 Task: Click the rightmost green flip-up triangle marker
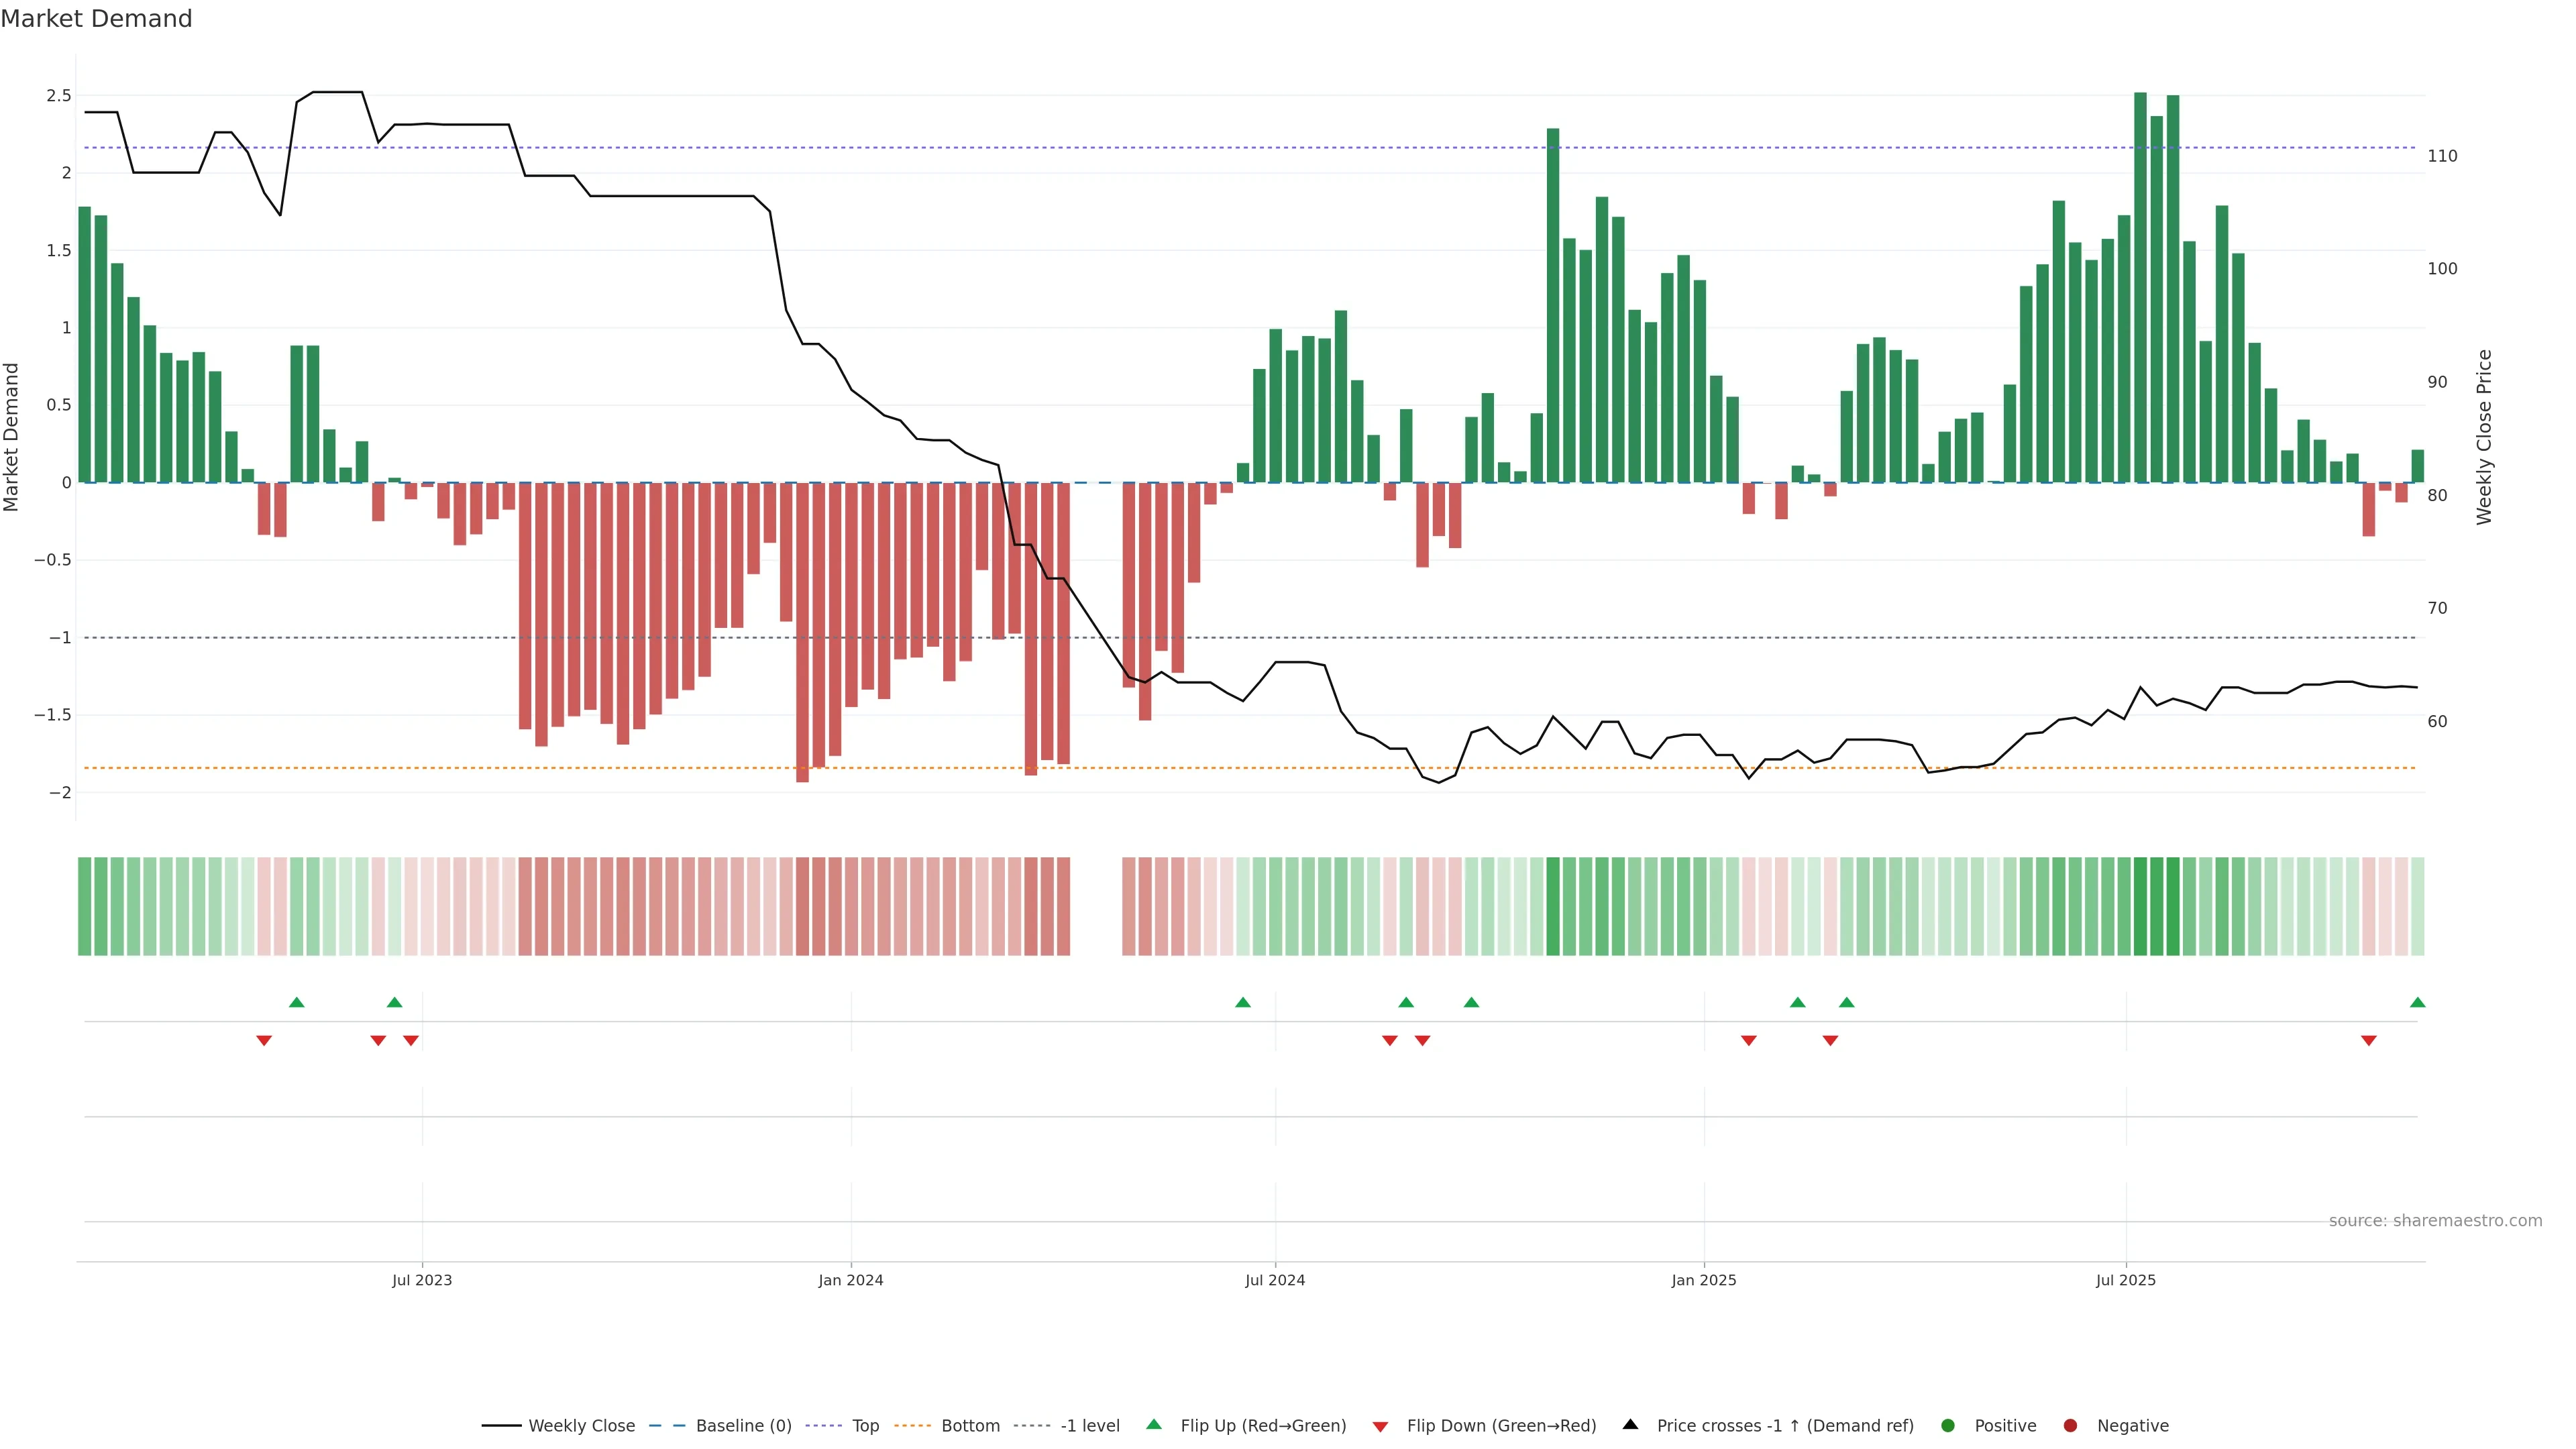(2417, 1002)
